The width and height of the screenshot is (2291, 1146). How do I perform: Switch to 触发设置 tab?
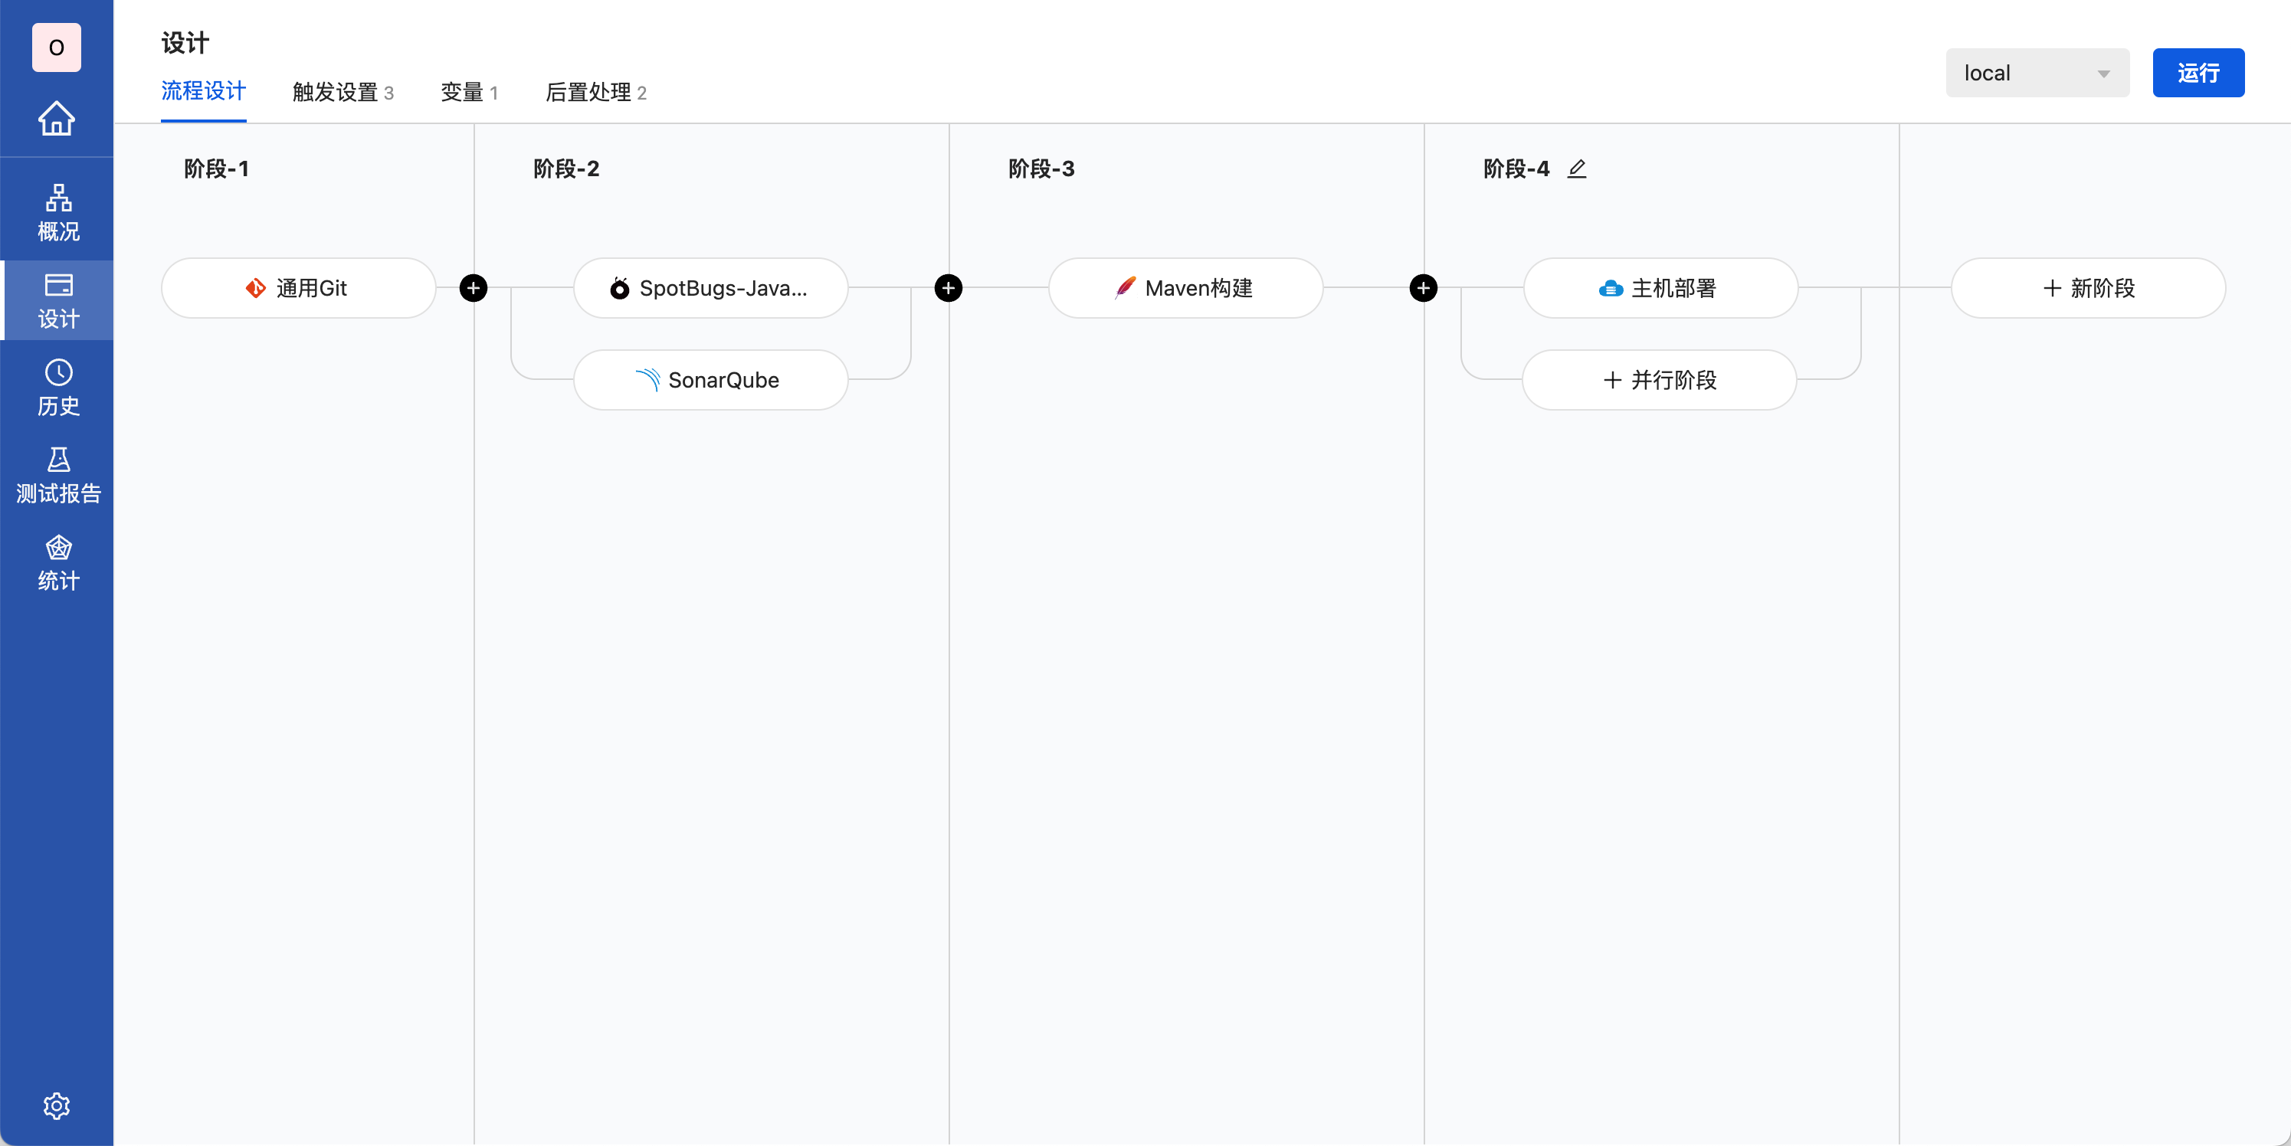click(x=343, y=93)
